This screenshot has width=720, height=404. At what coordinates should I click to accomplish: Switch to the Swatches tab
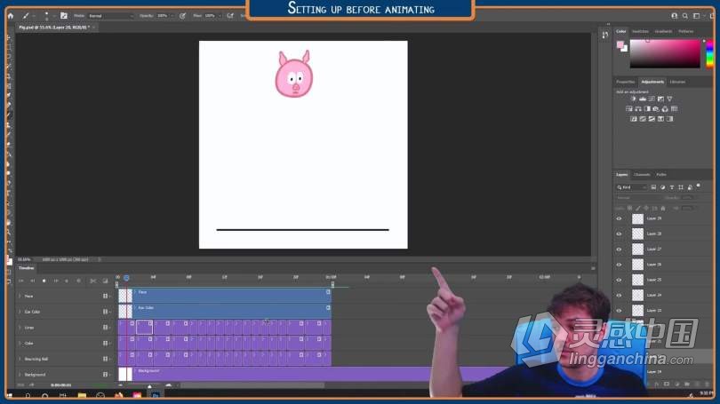640,31
